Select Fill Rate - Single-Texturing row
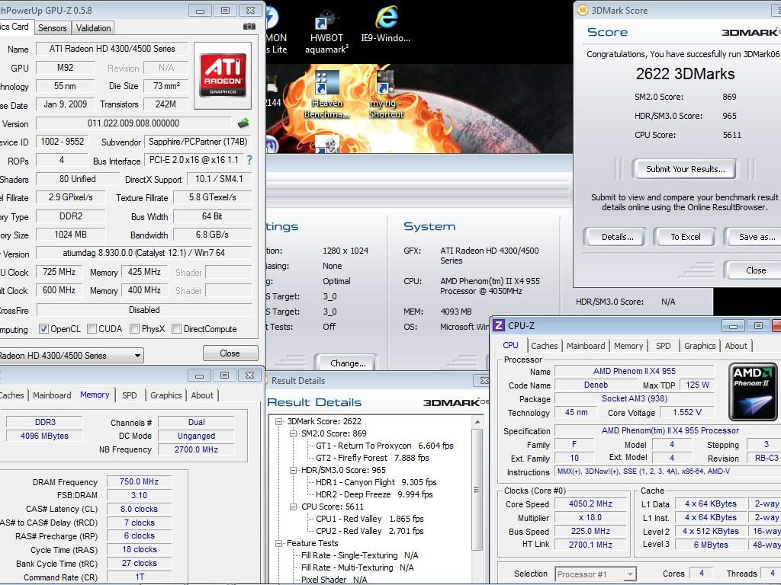Viewport: 781px width, 585px height. tap(360, 555)
